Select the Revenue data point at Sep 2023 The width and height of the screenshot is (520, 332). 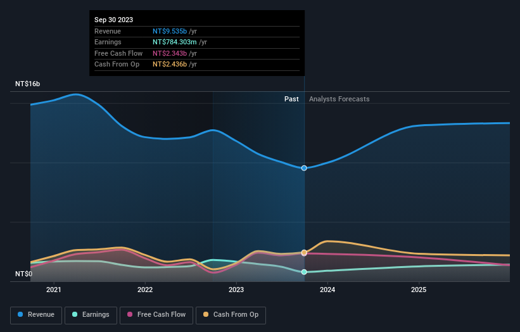pyautogui.click(x=304, y=168)
